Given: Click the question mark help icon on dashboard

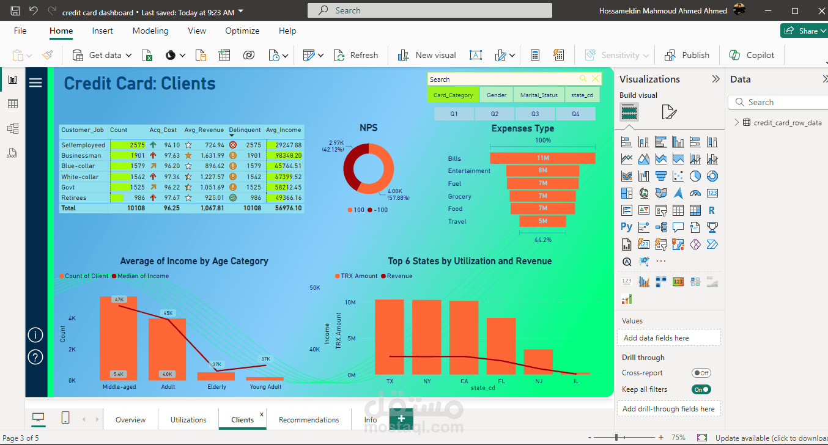Looking at the screenshot, I should (x=35, y=357).
